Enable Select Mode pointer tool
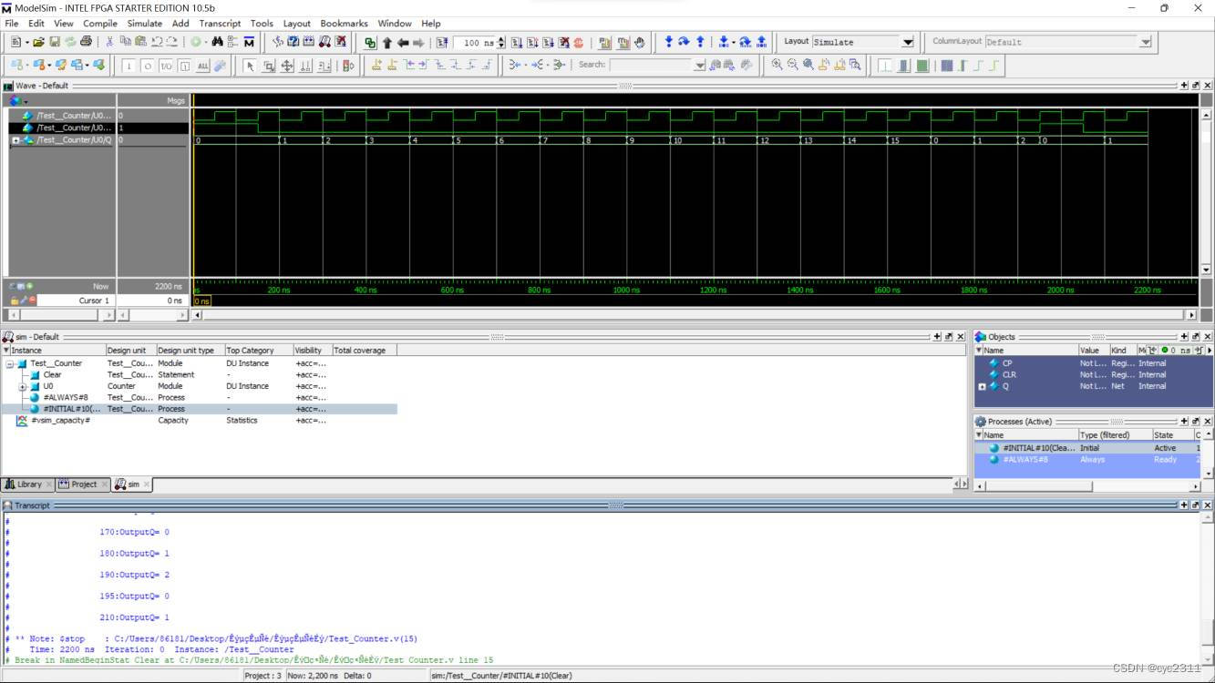 249,65
